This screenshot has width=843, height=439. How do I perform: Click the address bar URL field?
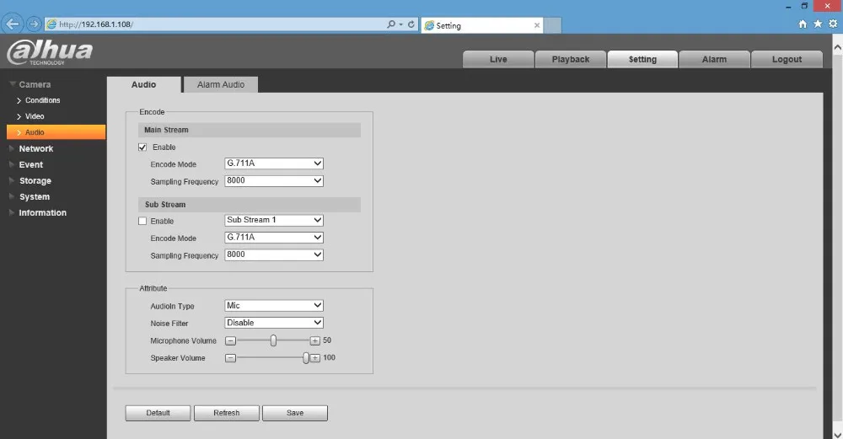tap(215, 24)
